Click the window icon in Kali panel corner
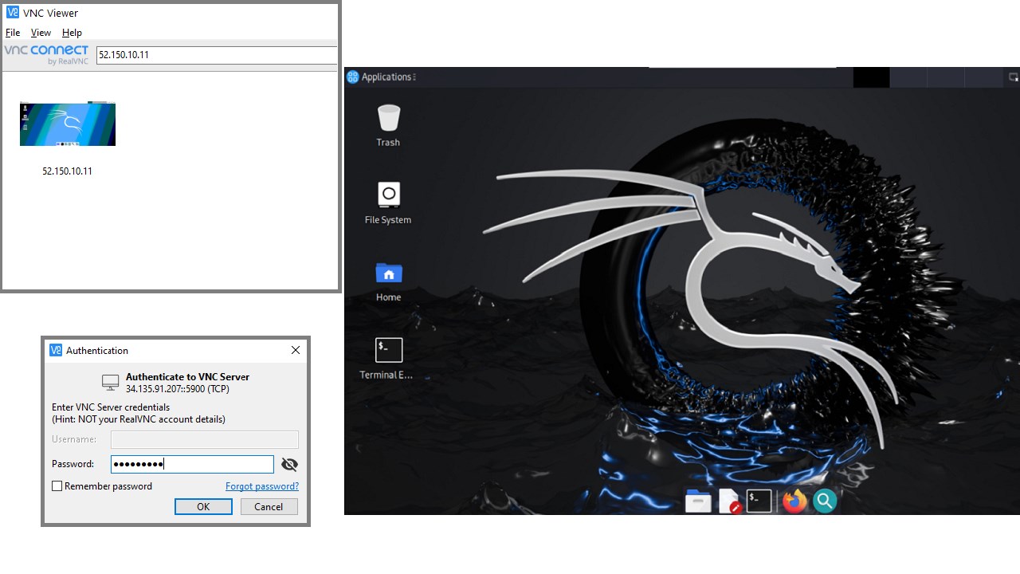Viewport: 1020px width, 574px height. 1014,77
